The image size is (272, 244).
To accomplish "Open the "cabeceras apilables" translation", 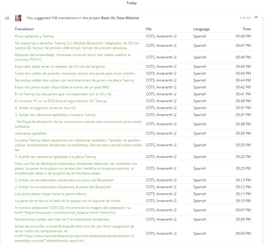I will (31, 133).
